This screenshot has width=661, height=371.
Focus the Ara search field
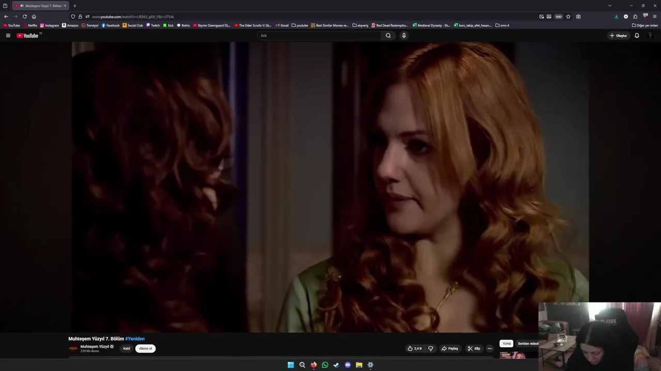[x=319, y=36]
